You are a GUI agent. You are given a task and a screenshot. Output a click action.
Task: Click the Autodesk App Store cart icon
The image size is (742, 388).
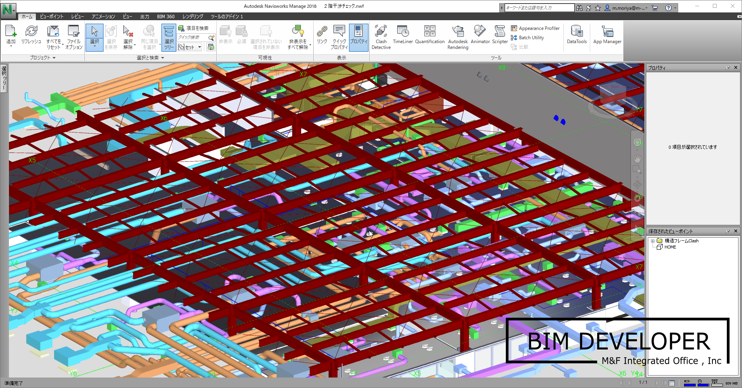coord(655,8)
